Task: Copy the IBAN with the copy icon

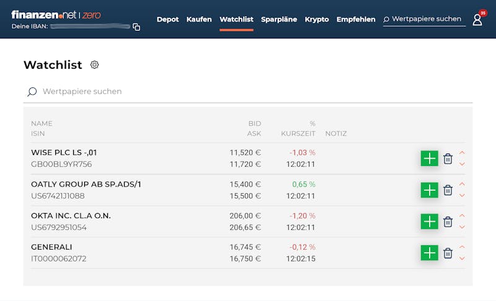Action: click(x=136, y=27)
